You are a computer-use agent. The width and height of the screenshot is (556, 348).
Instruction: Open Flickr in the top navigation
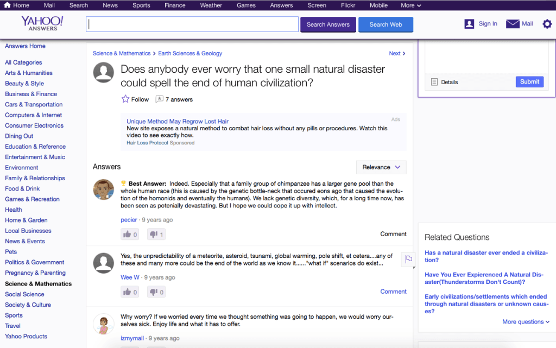(348, 5)
